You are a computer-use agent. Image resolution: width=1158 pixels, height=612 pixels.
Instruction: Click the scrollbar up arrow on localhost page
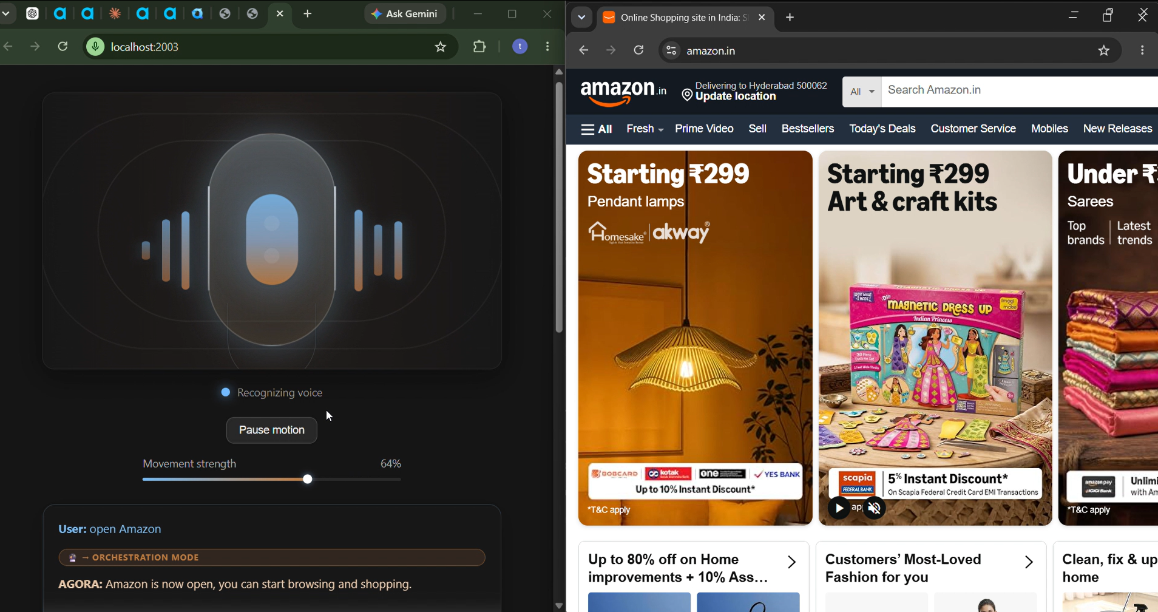tap(559, 72)
